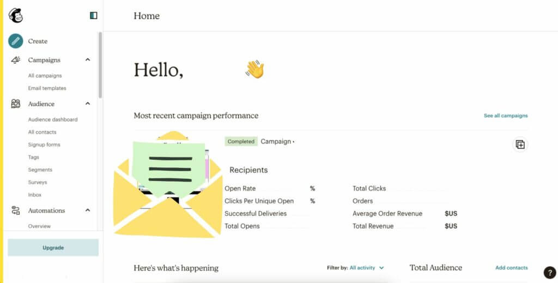This screenshot has width=558, height=283.
Task: Open Surveys in sidebar
Action: [x=38, y=182]
